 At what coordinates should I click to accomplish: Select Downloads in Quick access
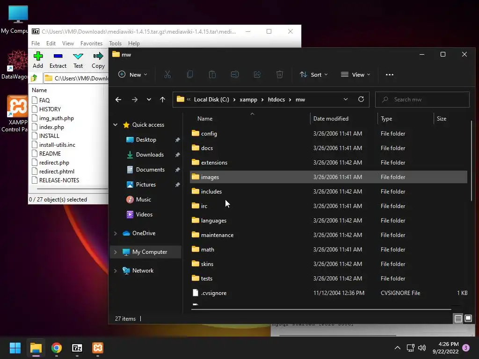coord(150,154)
